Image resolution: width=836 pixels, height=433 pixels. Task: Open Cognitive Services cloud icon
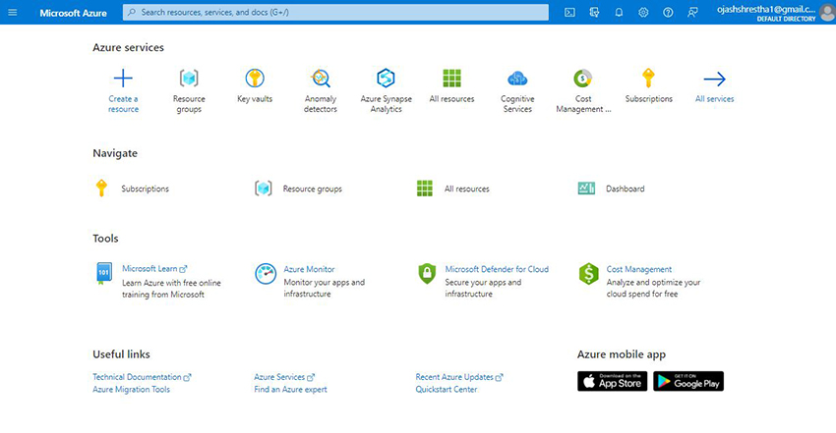point(517,80)
